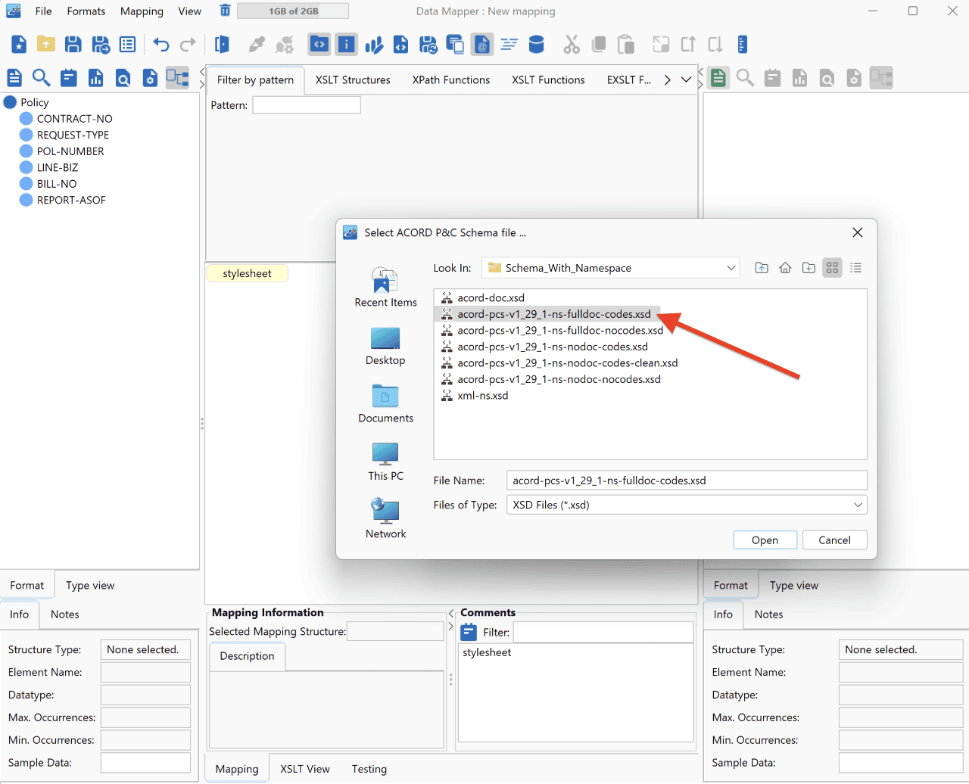Click the source pane bar-chart document icon
Screen dimensions: 969x784
(96, 78)
